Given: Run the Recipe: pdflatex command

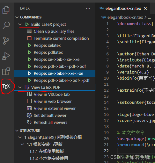Looking at the screenshot, I should pyautogui.click(x=48, y=53).
